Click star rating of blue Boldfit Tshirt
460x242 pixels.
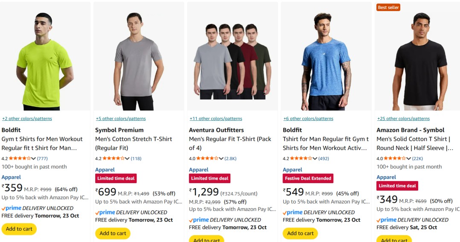tap(301, 158)
